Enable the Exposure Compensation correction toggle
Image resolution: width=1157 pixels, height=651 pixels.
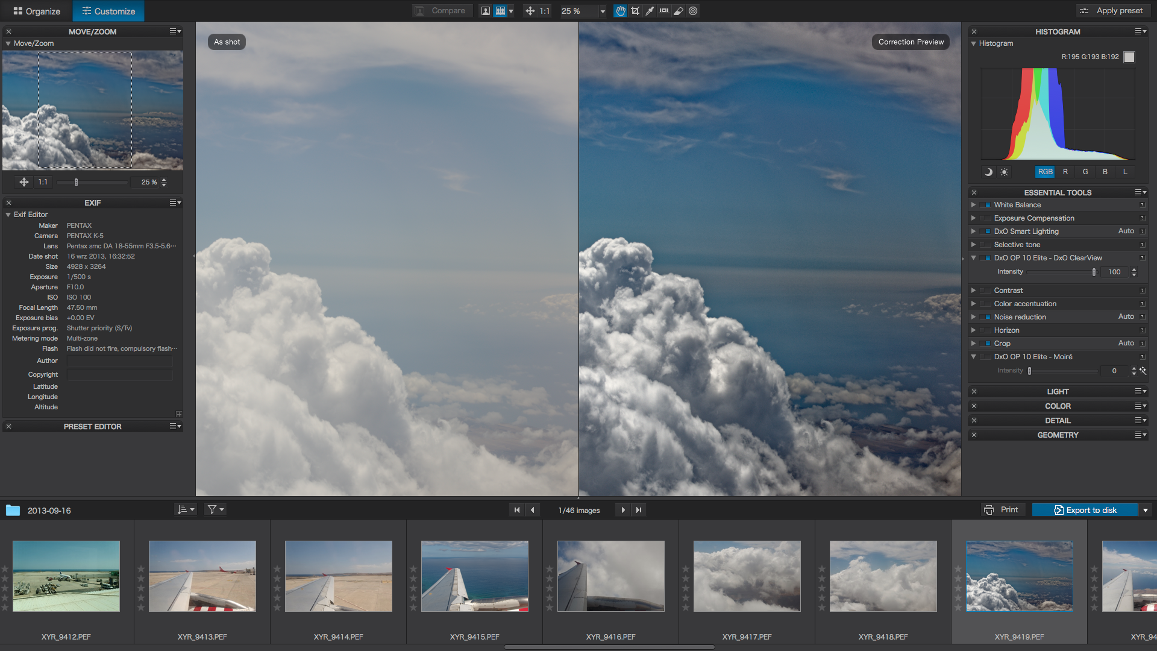pos(986,218)
